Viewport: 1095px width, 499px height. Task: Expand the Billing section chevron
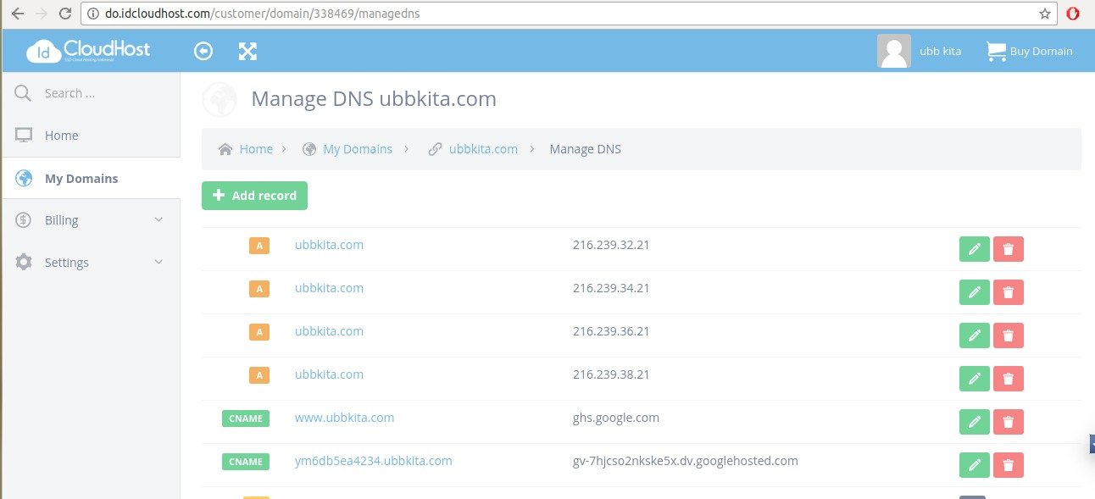tap(158, 219)
